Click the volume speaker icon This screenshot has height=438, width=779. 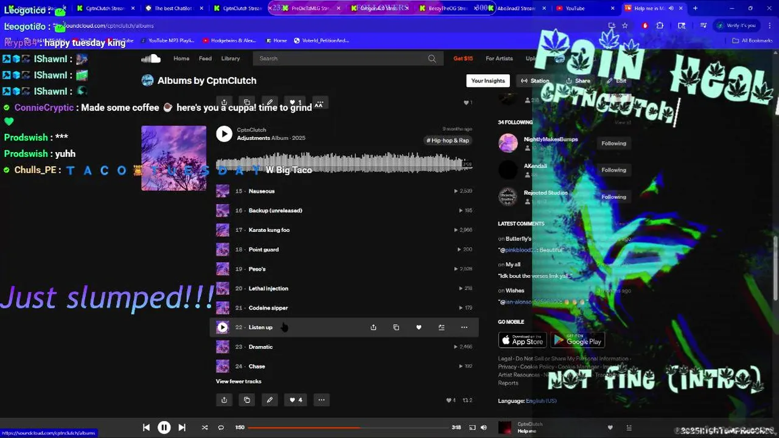point(484,428)
